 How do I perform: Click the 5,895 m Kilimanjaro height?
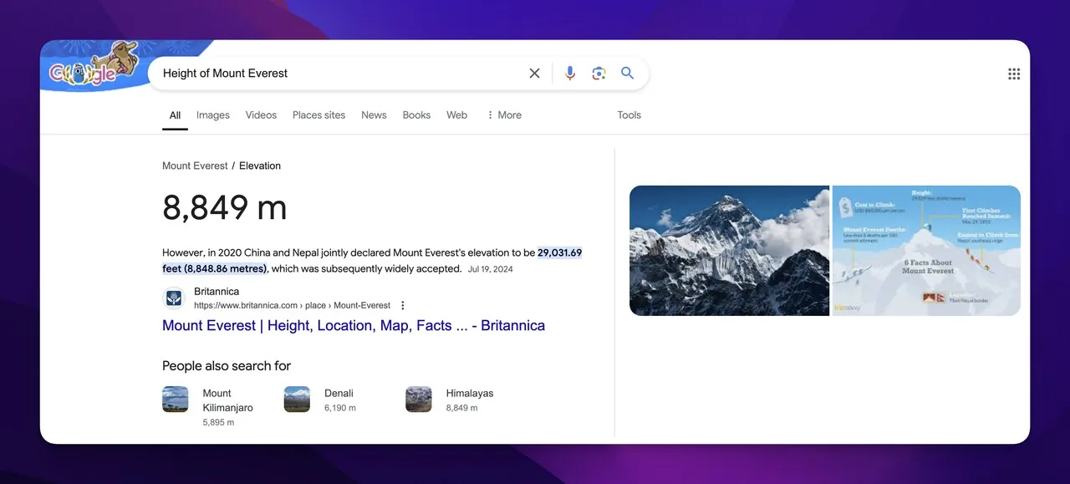point(218,423)
